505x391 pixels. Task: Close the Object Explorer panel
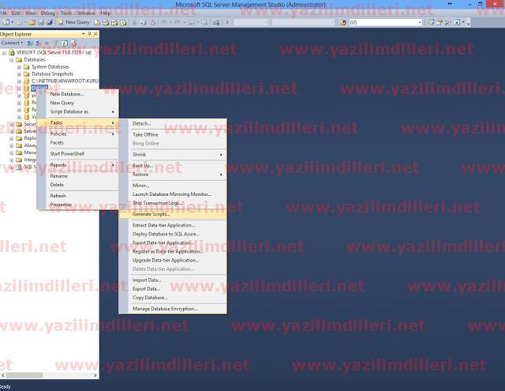[x=95, y=34]
